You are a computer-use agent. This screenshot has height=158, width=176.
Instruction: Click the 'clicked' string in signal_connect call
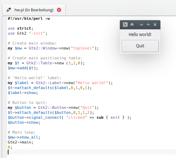pyautogui.click(x=77, y=117)
